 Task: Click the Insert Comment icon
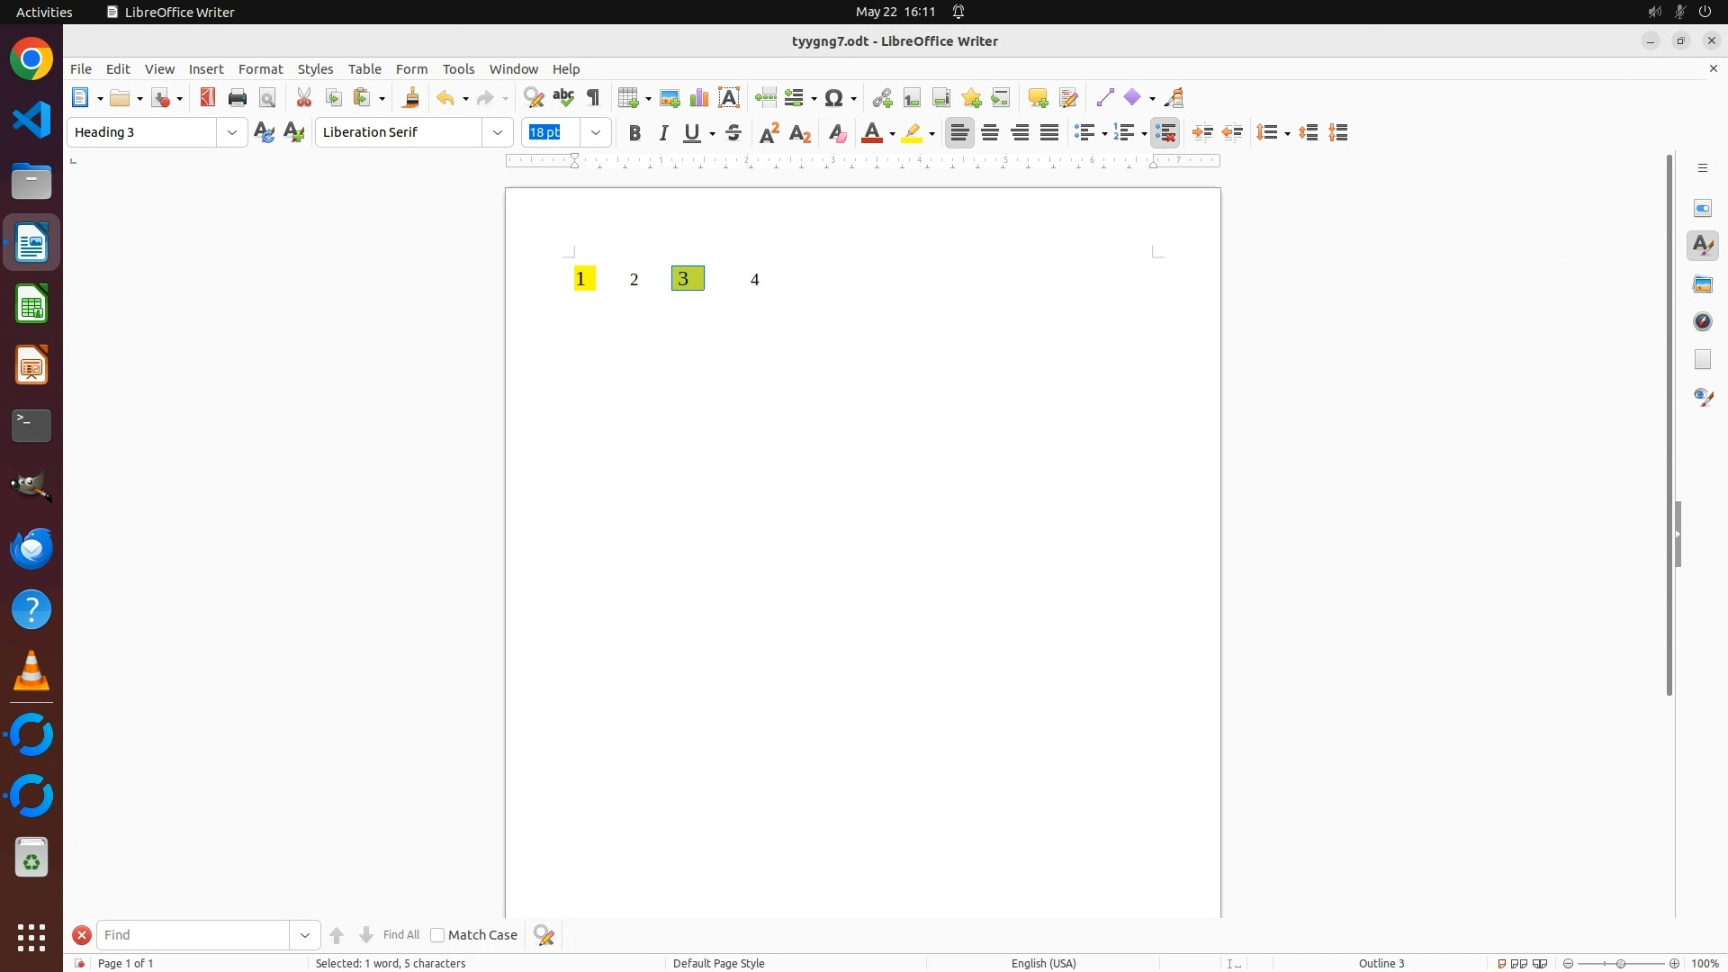click(x=1038, y=98)
